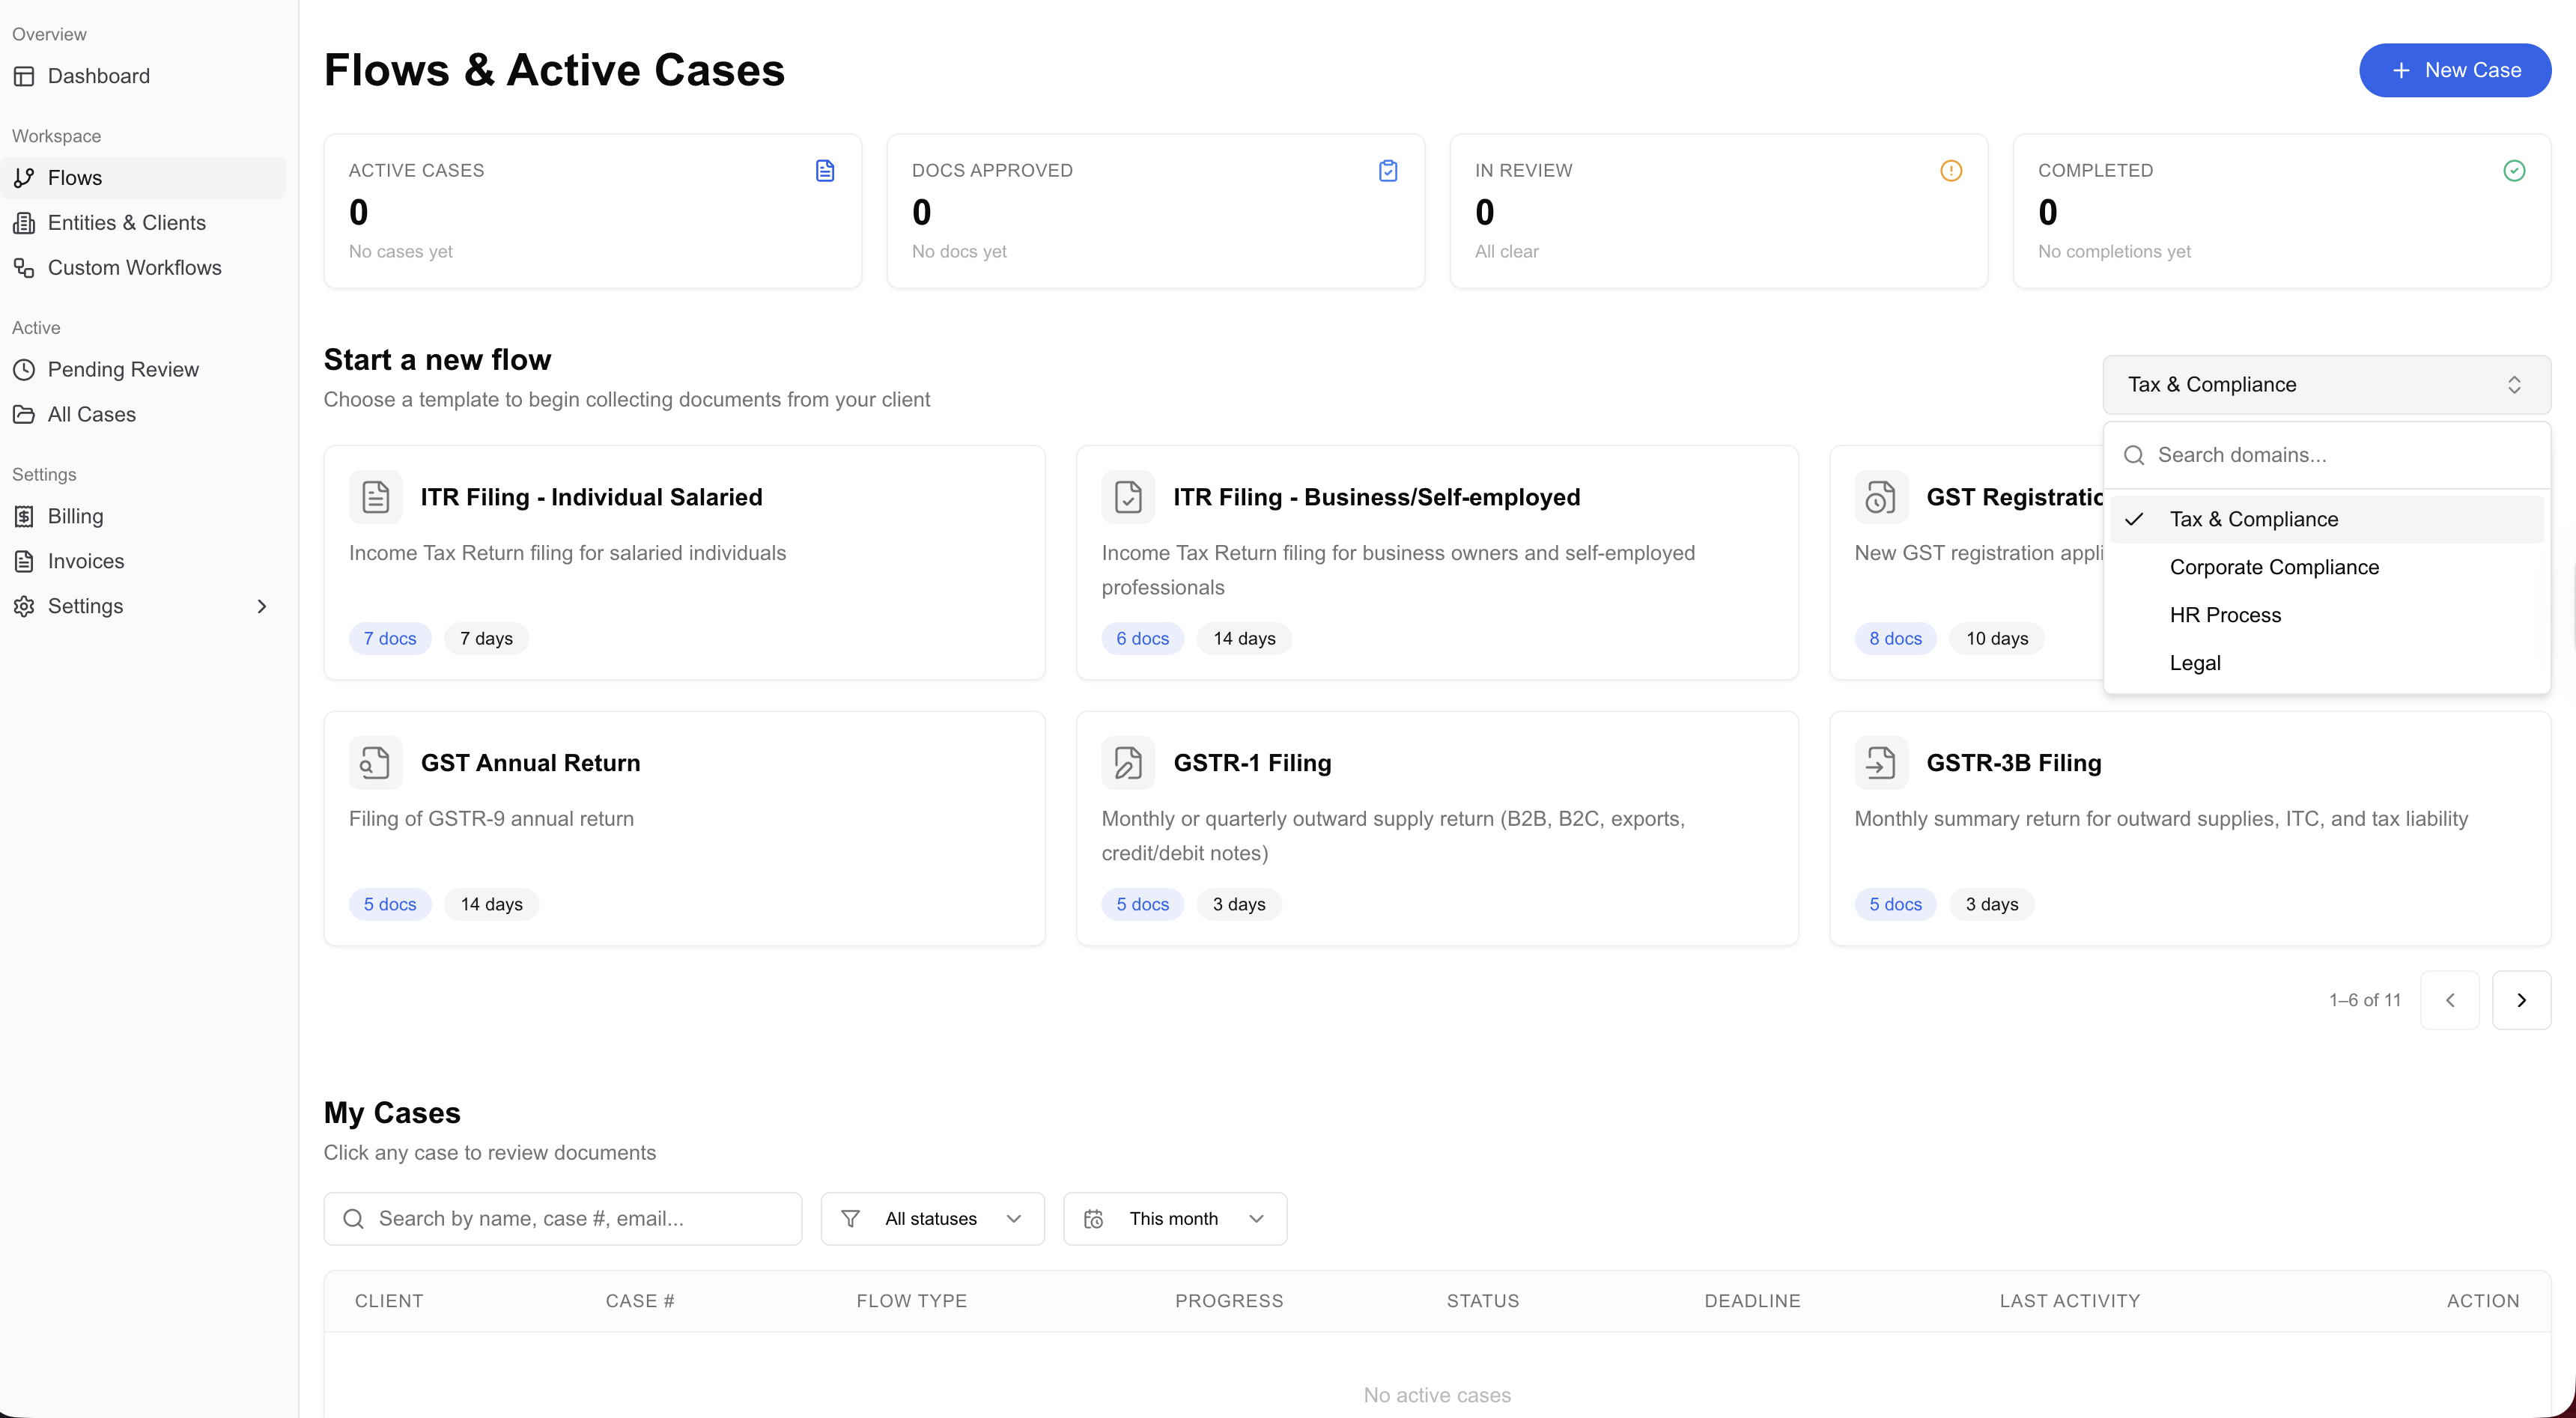Click the Custom Workflows icon
The height and width of the screenshot is (1418, 2576).
[x=24, y=268]
